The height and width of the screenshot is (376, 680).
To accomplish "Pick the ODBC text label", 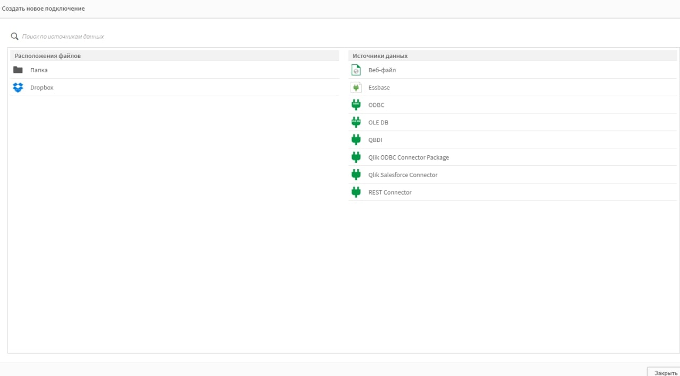I will [376, 105].
